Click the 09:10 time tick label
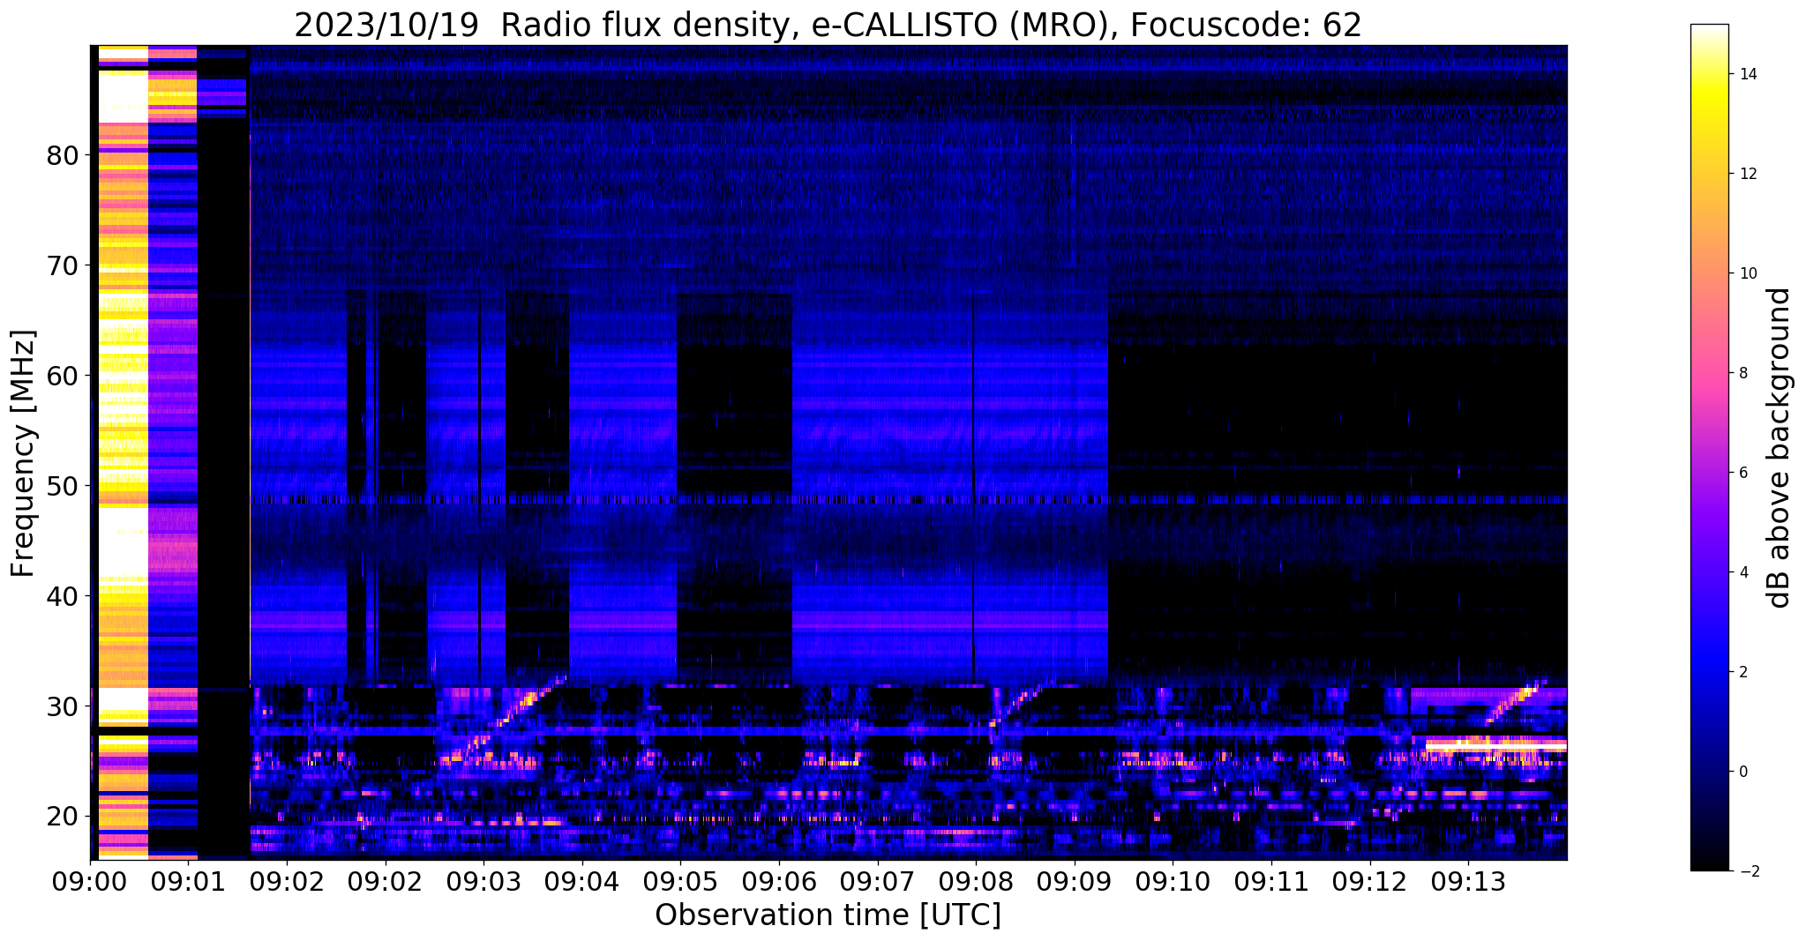The width and height of the screenshot is (1806, 941). 1173,882
